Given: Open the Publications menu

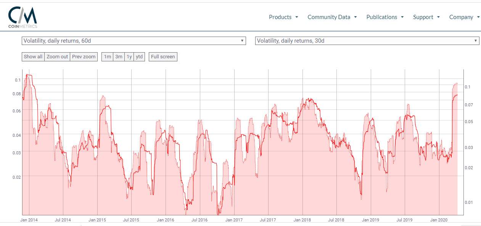Looking at the screenshot, I should point(382,17).
